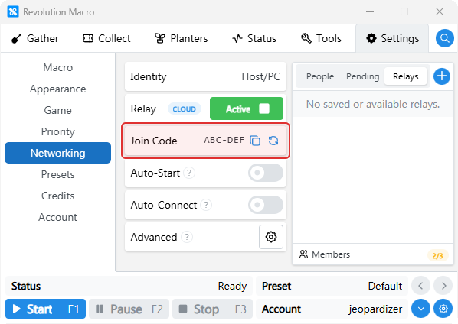458x324 pixels.
Task: Click the Members people icon
Action: [303, 254]
